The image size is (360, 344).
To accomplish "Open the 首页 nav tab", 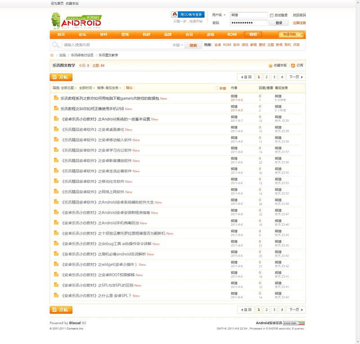I will [x=61, y=35].
